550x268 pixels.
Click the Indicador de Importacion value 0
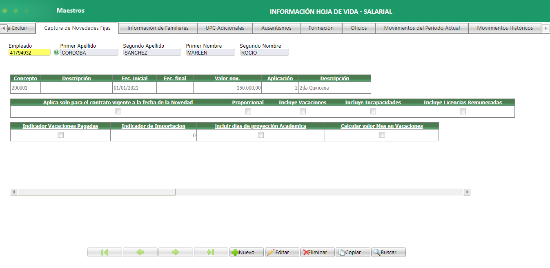pos(154,136)
